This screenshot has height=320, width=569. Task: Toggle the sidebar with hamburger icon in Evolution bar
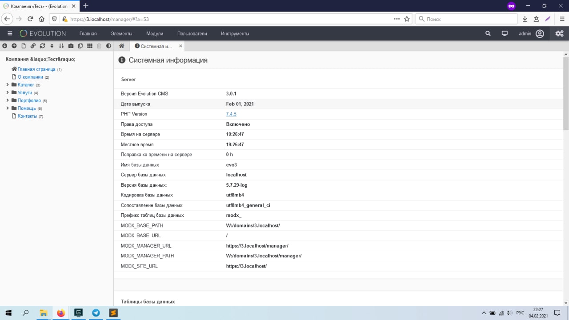tap(10, 33)
